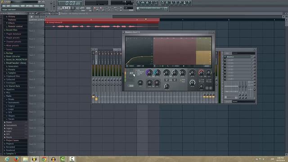Open the piano roll shortcut icon

[x=147, y=3]
